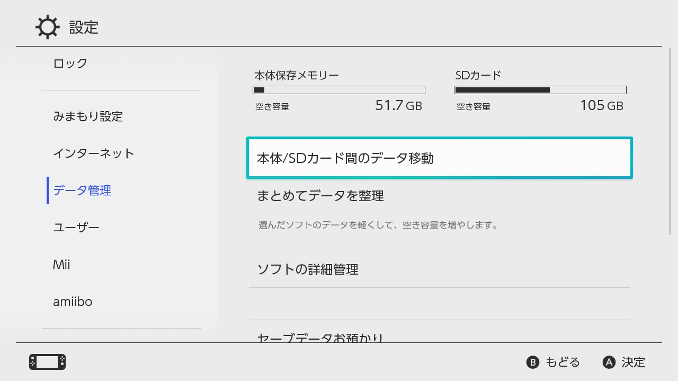Click the SDカード storage usage bar
Image resolution: width=678 pixels, height=381 pixels.
(540, 90)
